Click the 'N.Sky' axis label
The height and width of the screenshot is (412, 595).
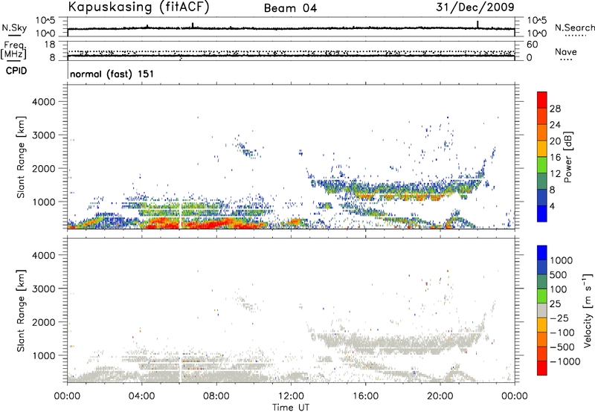coord(14,28)
